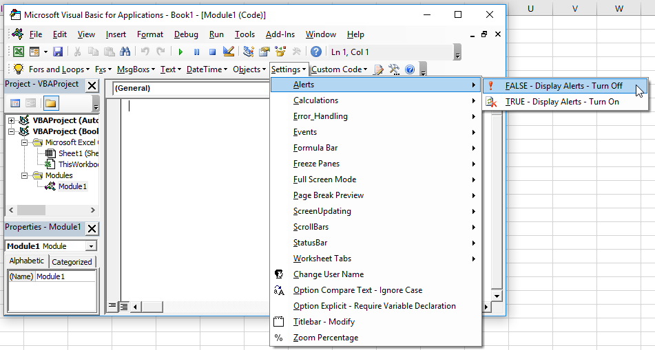Open the Module1 object dropdown in Properties
Image resolution: width=655 pixels, height=350 pixels.
[91, 246]
